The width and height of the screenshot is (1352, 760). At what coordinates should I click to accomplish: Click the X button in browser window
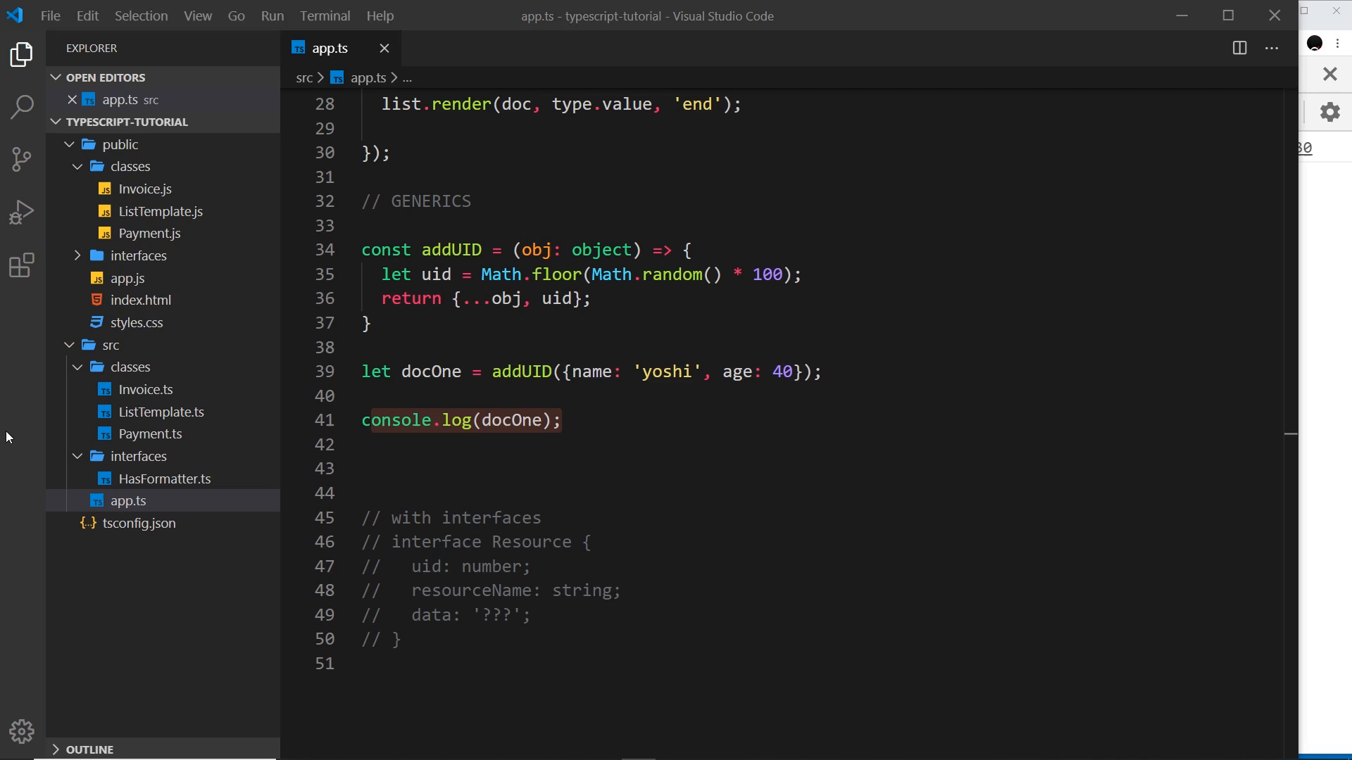tap(1329, 74)
